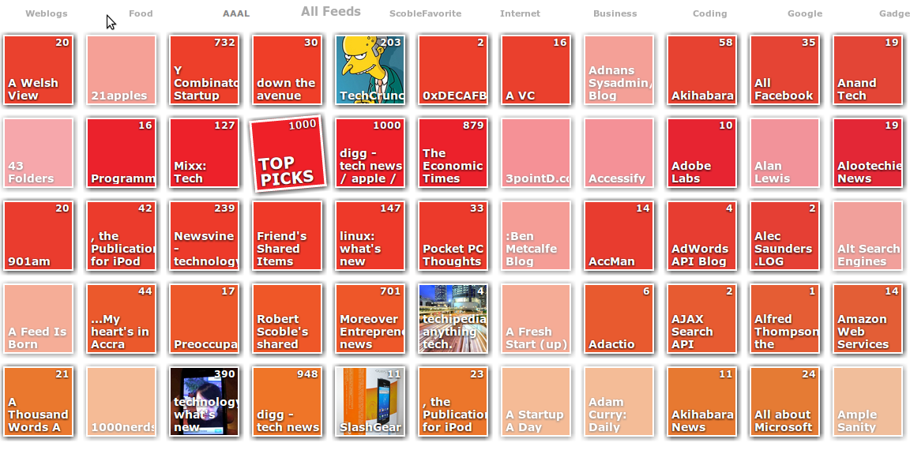Screen dimensions: 910x454
Task: Click the techipedia city photo tile
Action: (x=453, y=319)
